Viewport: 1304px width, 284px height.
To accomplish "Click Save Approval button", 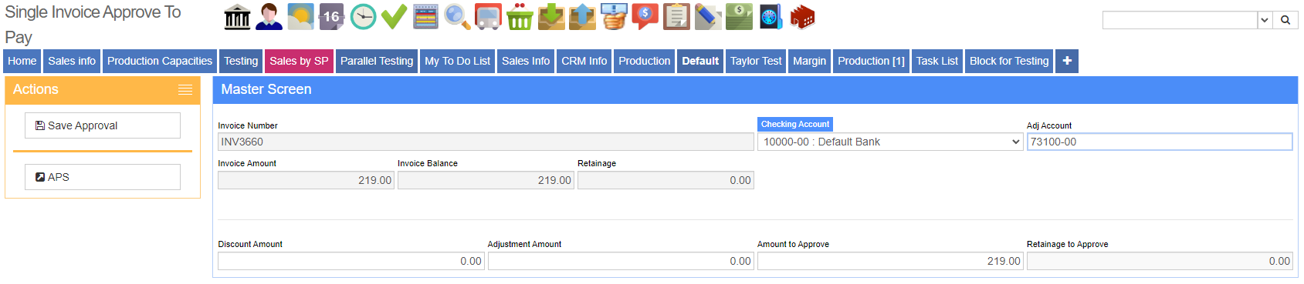I will 103,125.
